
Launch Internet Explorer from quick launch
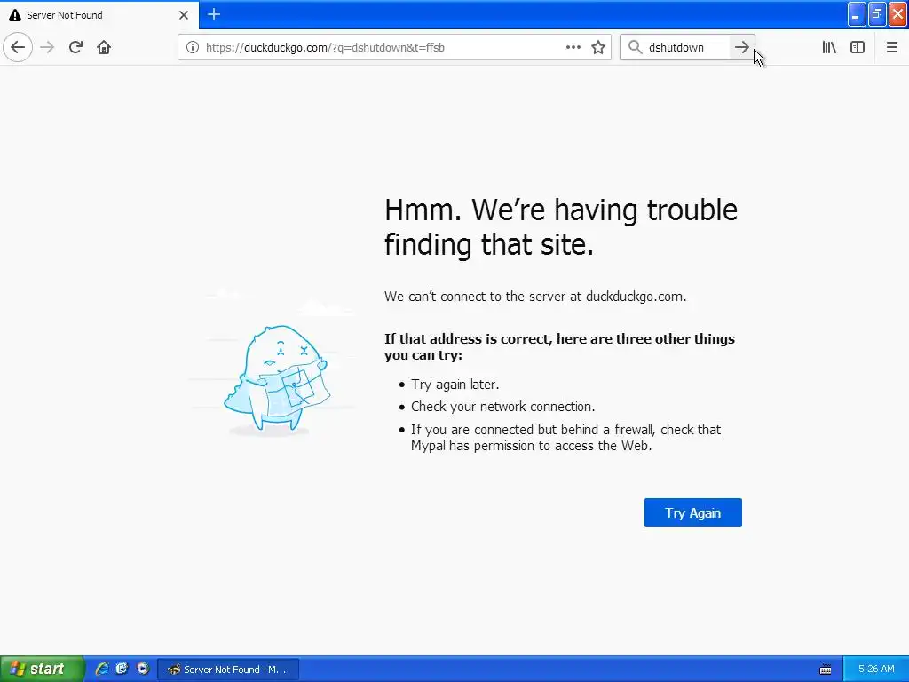102,669
